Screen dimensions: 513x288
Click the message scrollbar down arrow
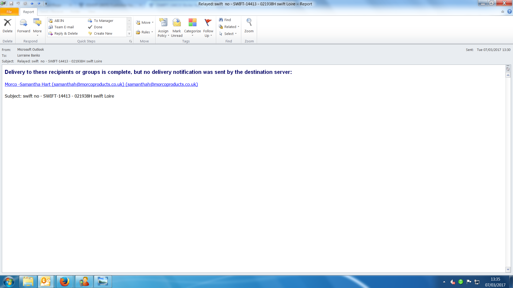point(508,270)
